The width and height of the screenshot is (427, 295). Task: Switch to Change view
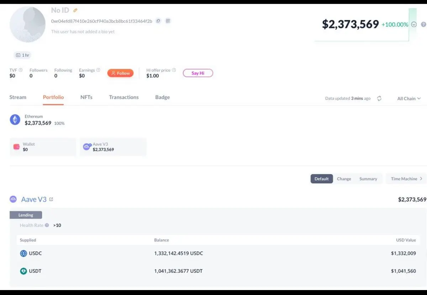coord(344,179)
